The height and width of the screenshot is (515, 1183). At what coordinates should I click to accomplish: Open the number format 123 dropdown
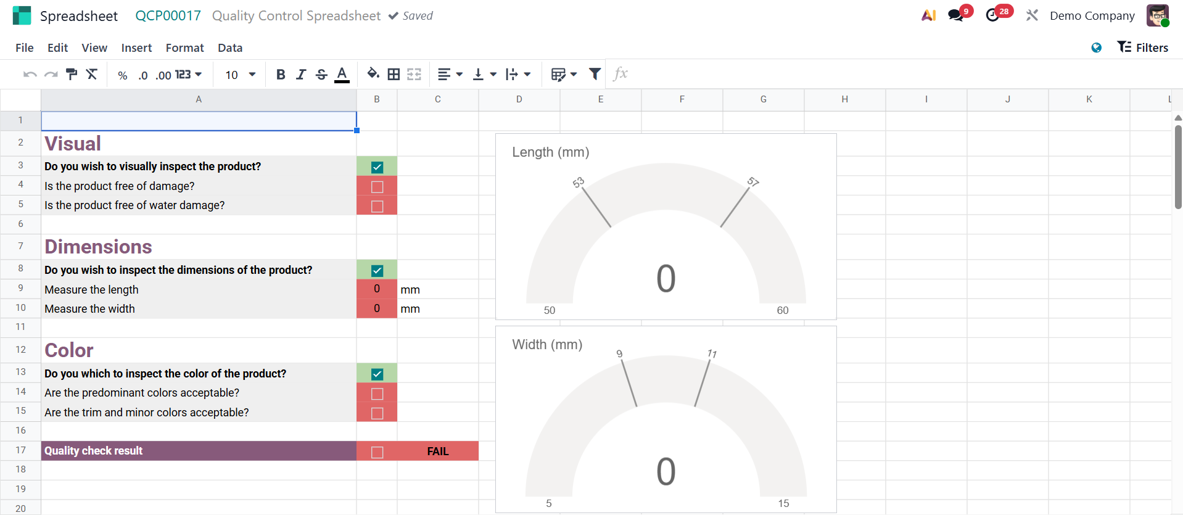[x=188, y=75]
